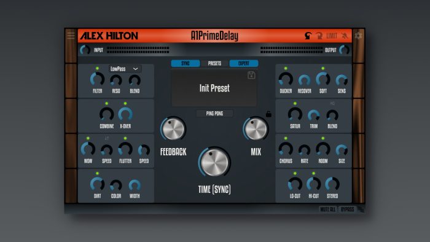Click the INPUT gain knob

click(x=85, y=50)
